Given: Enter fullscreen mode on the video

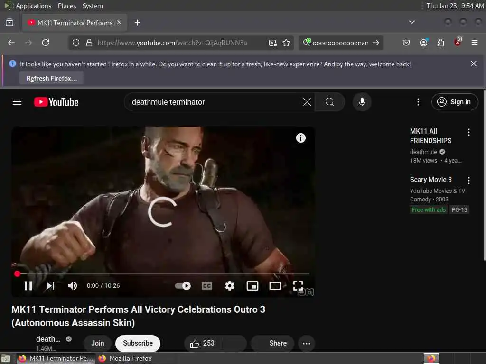Looking at the screenshot, I should click(298, 286).
